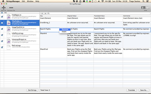Select the ErrorString_1 key cell

[x=53, y=25]
